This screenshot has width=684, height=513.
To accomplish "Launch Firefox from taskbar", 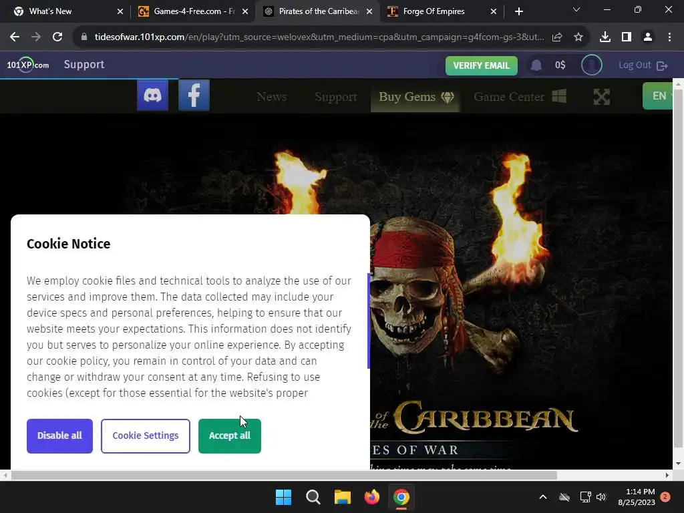I will pyautogui.click(x=371, y=497).
